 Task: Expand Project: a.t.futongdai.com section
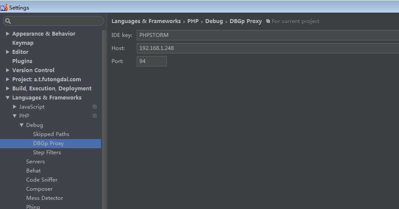8,79
